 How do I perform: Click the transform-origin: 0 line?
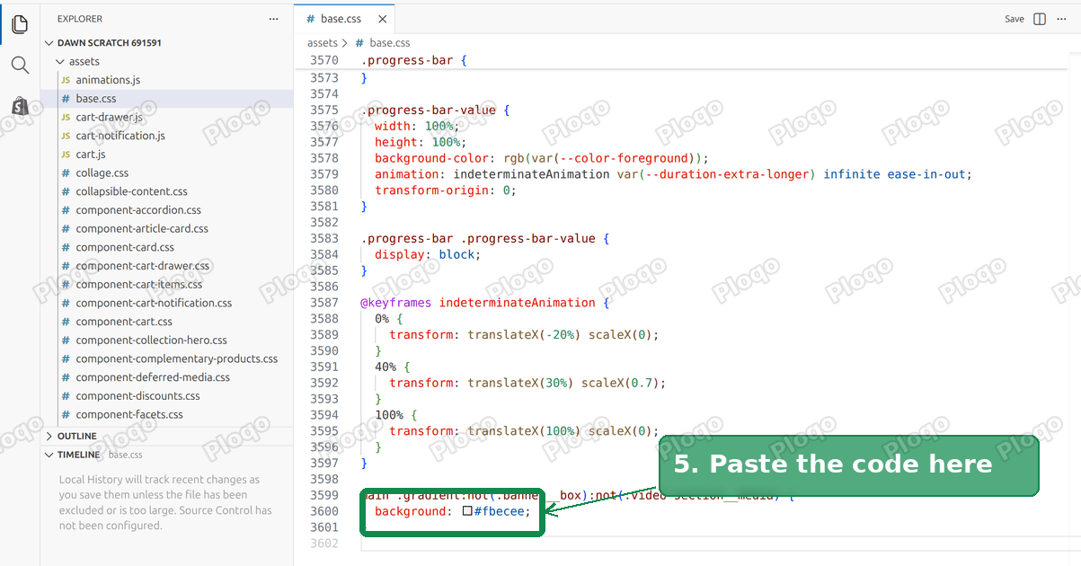click(446, 190)
